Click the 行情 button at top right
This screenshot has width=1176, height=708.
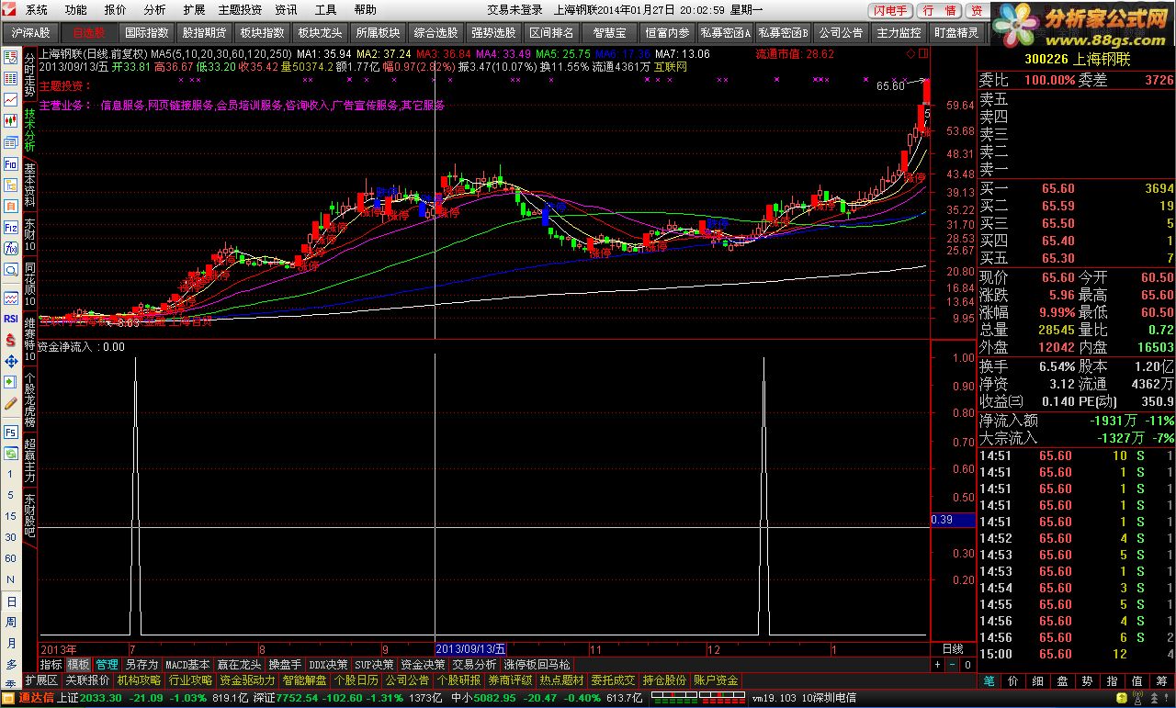point(938,10)
